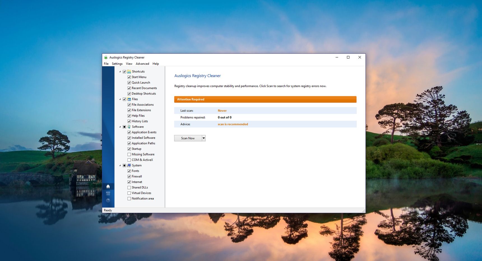Viewport: 482px width, 261px height.
Task: Open the Rescue Center sidebar icon
Action: [x=108, y=201]
